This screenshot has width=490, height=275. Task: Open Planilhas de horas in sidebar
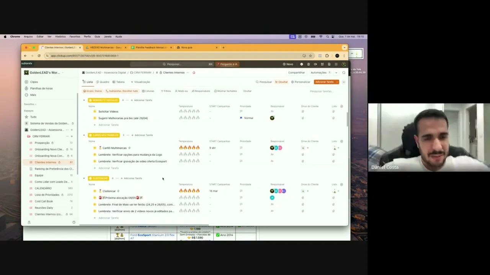point(41,88)
